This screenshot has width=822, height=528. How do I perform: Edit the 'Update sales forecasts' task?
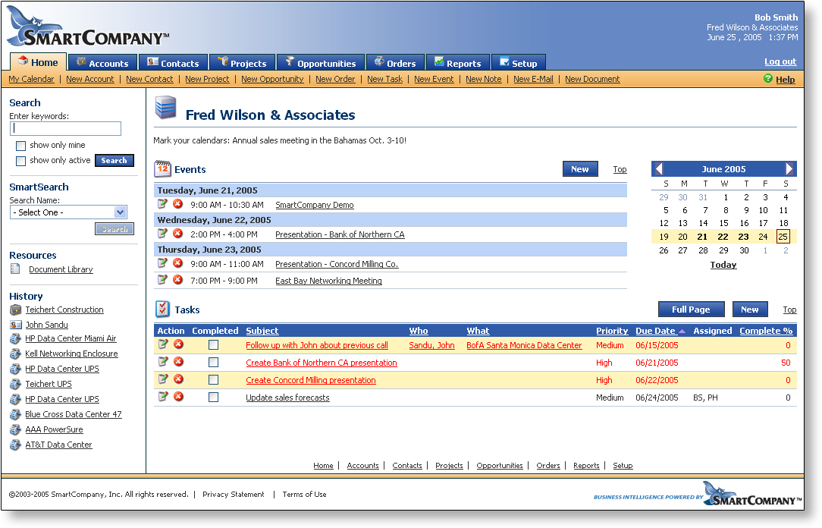point(163,397)
